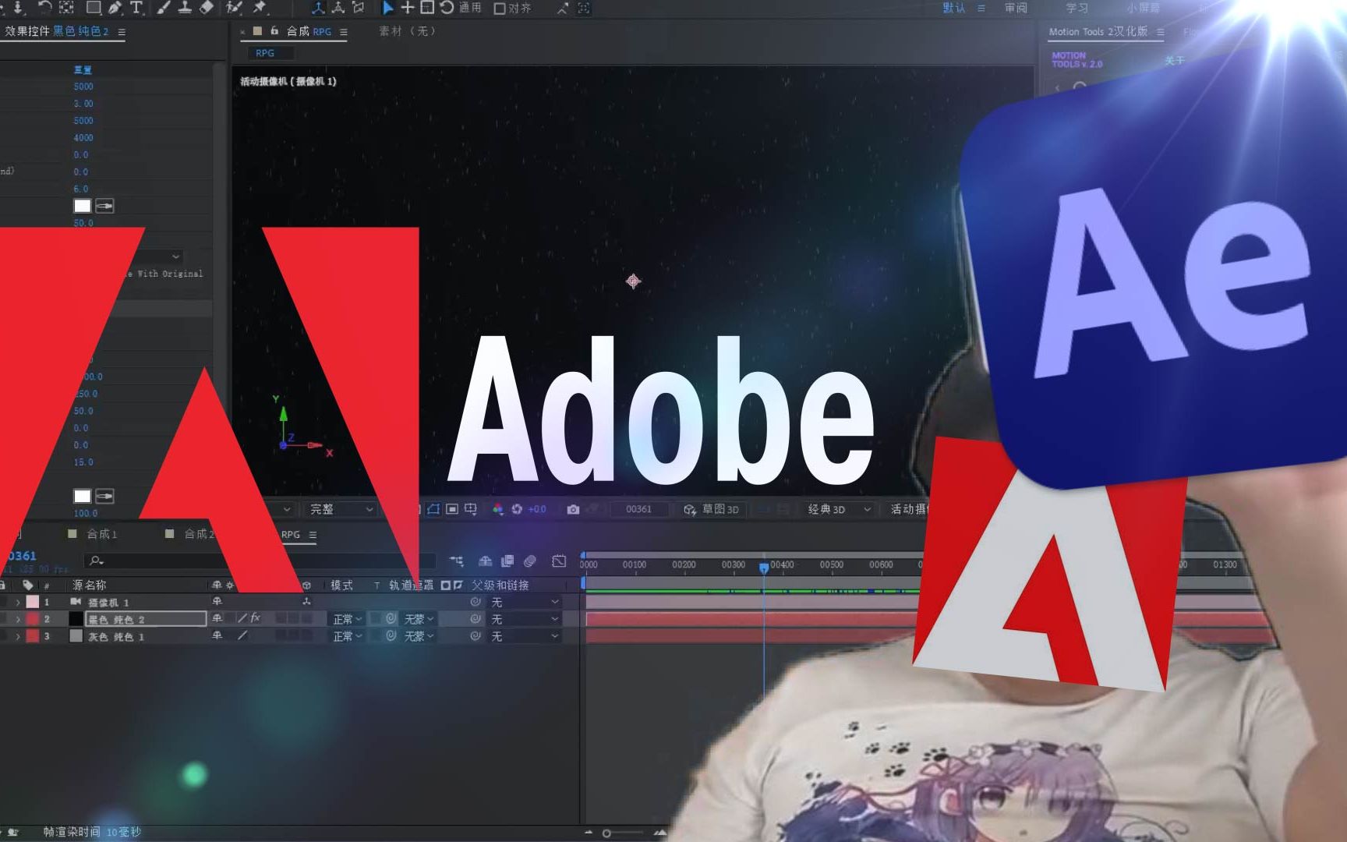Viewport: 1347px width, 842px height.
Task: Click the 重置 reset link in effect controls
Action: tap(83, 69)
